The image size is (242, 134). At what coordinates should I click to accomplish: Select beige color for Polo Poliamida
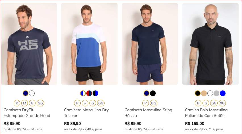pyautogui.click(x=204, y=93)
